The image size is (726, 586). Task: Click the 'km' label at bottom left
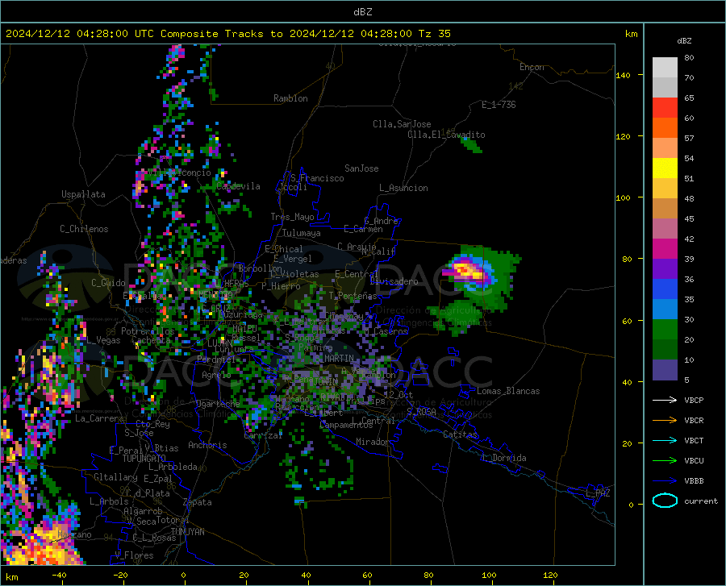click(11, 577)
